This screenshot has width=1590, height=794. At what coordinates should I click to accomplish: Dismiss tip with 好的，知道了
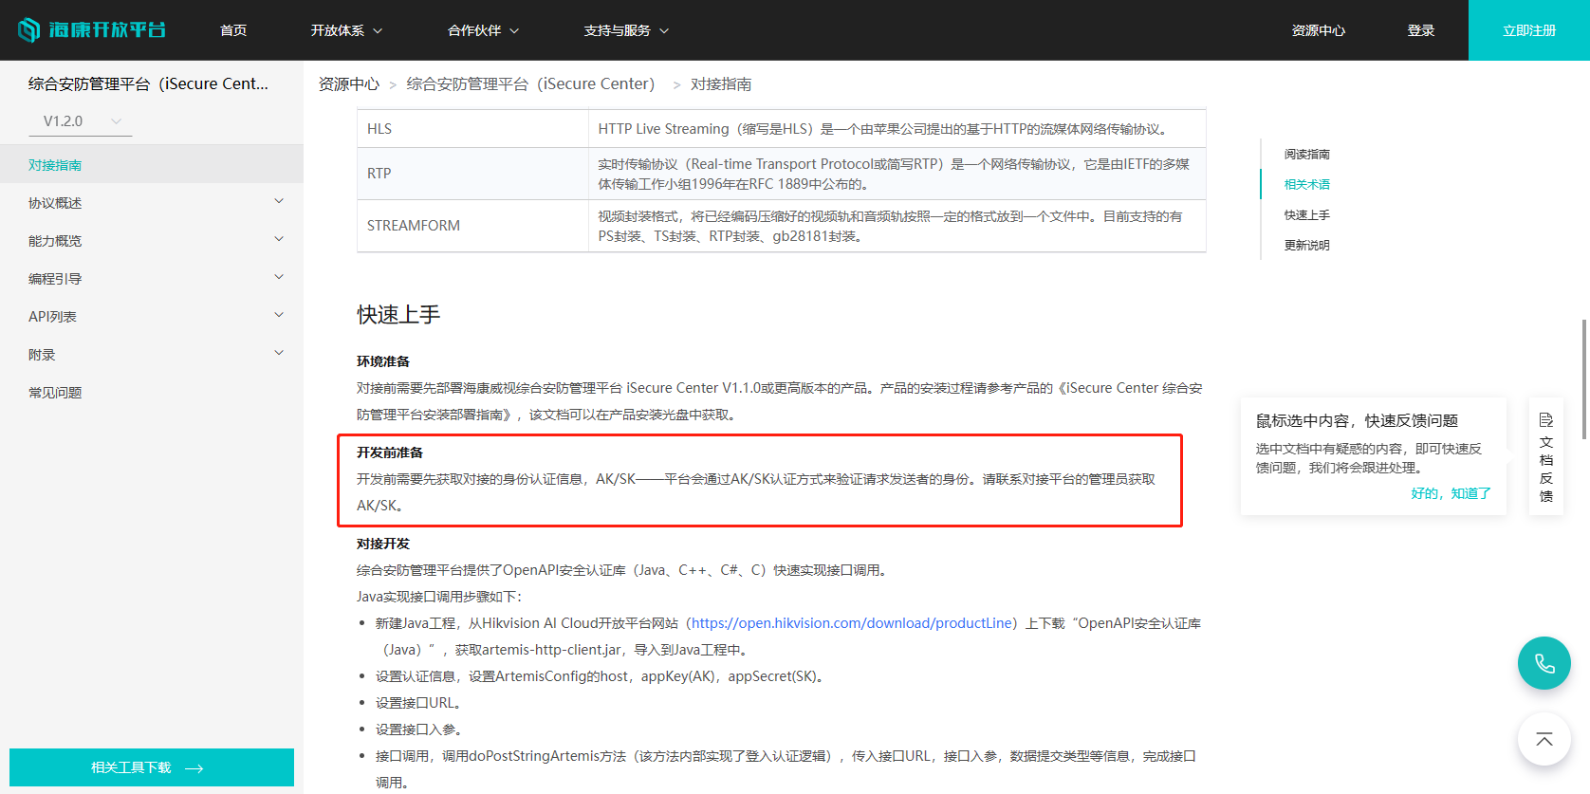click(x=1451, y=493)
